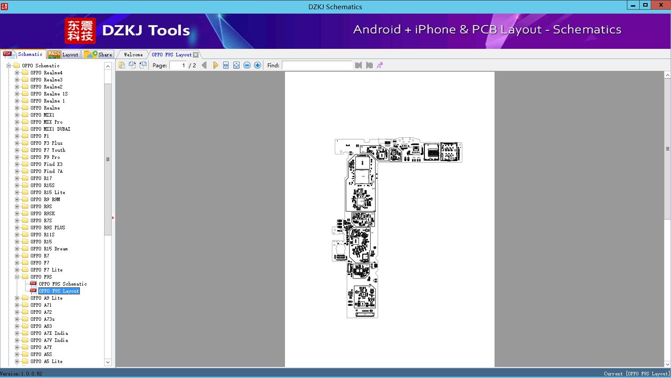Image resolution: width=671 pixels, height=378 pixels.
Task: Click the copy pages toolbar icon
Action: (x=121, y=65)
